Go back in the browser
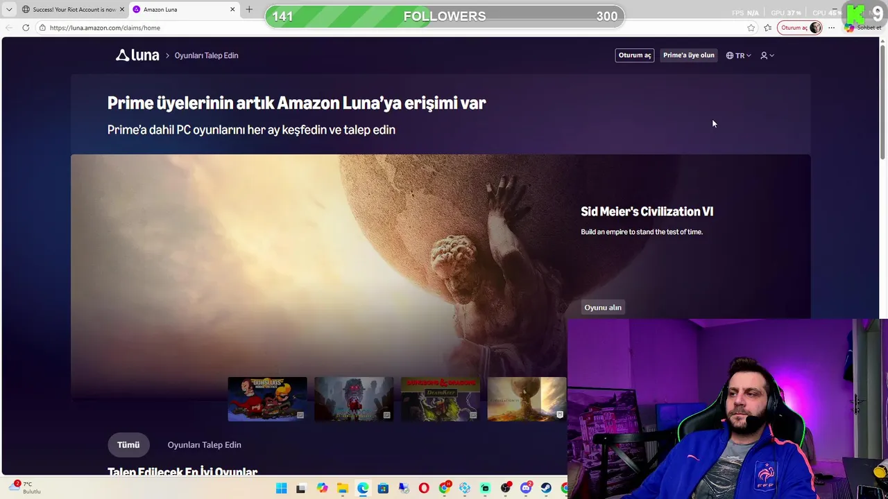The height and width of the screenshot is (499, 888). click(x=9, y=28)
